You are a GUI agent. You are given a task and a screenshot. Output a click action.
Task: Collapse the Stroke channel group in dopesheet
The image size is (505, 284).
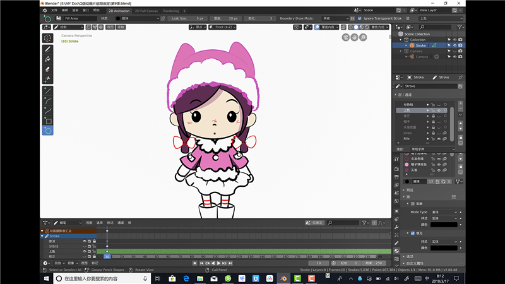[x=42, y=236]
